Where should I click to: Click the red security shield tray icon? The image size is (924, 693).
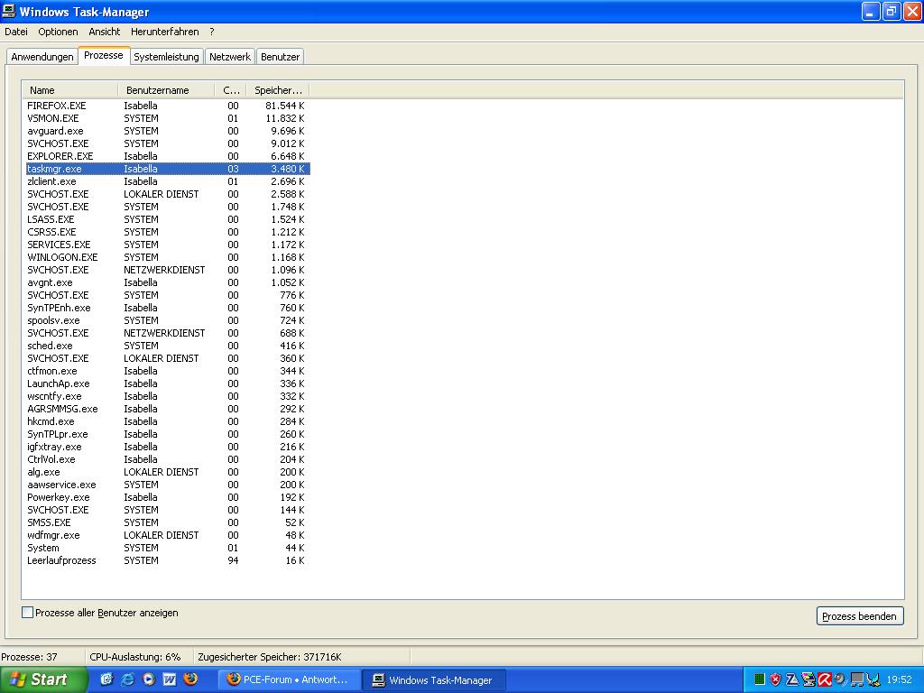(x=775, y=679)
